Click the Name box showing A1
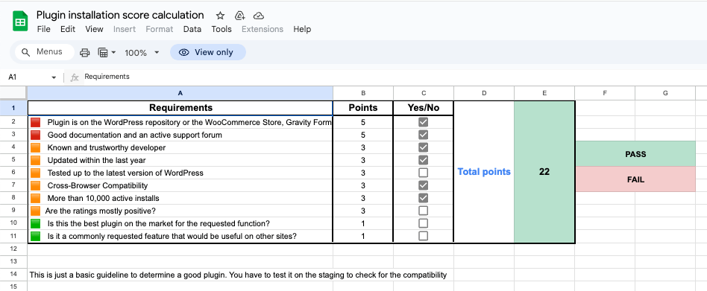Image resolution: width=707 pixels, height=291 pixels. pyautogui.click(x=31, y=77)
